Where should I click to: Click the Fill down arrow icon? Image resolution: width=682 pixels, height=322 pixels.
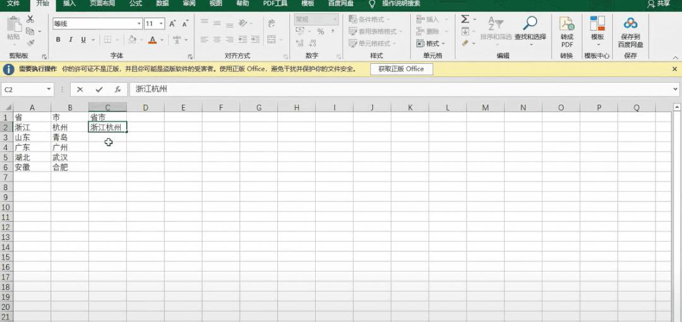click(x=465, y=32)
